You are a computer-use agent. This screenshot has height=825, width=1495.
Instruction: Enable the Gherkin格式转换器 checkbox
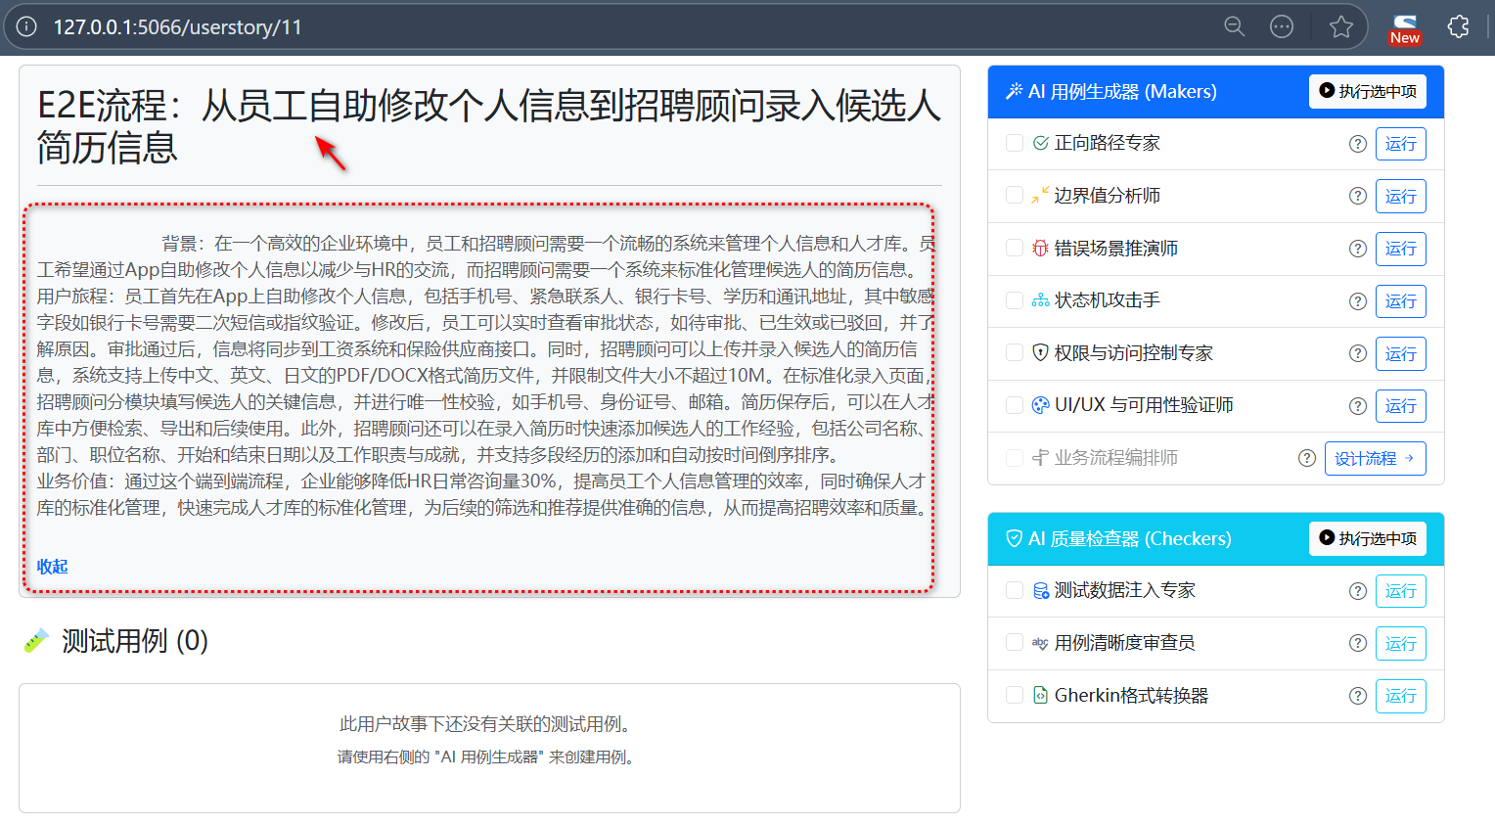pyautogui.click(x=1015, y=695)
